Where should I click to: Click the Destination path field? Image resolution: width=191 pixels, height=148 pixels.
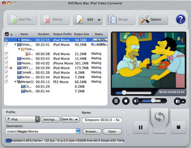point(41,131)
